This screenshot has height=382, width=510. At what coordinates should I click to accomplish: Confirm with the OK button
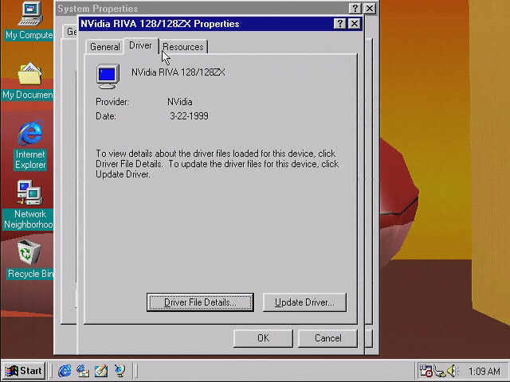pyautogui.click(x=263, y=338)
